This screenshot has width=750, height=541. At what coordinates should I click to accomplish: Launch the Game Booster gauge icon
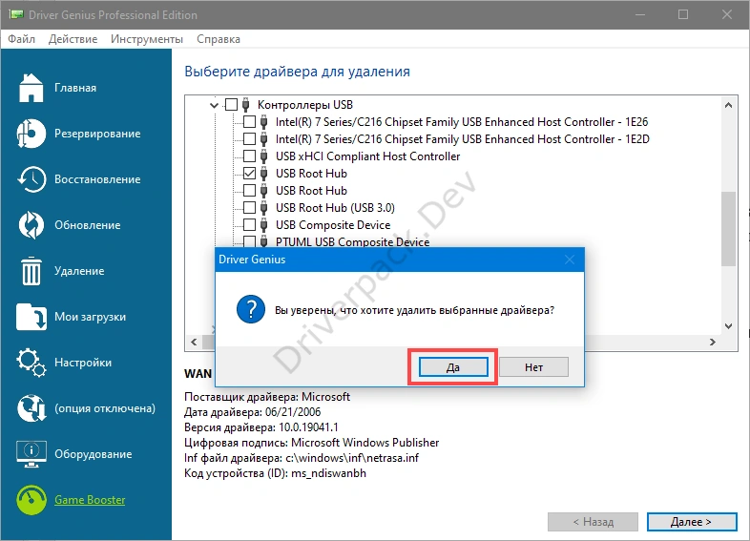point(31,500)
